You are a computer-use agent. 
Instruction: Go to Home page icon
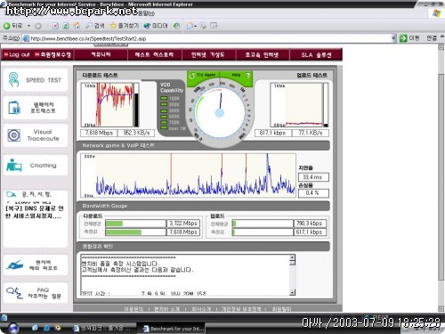[77, 26]
